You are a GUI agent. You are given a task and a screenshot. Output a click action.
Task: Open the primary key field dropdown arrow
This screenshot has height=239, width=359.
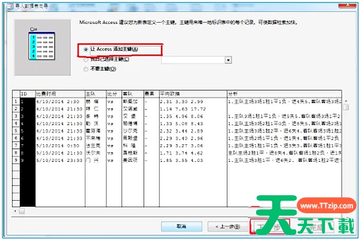click(x=229, y=60)
